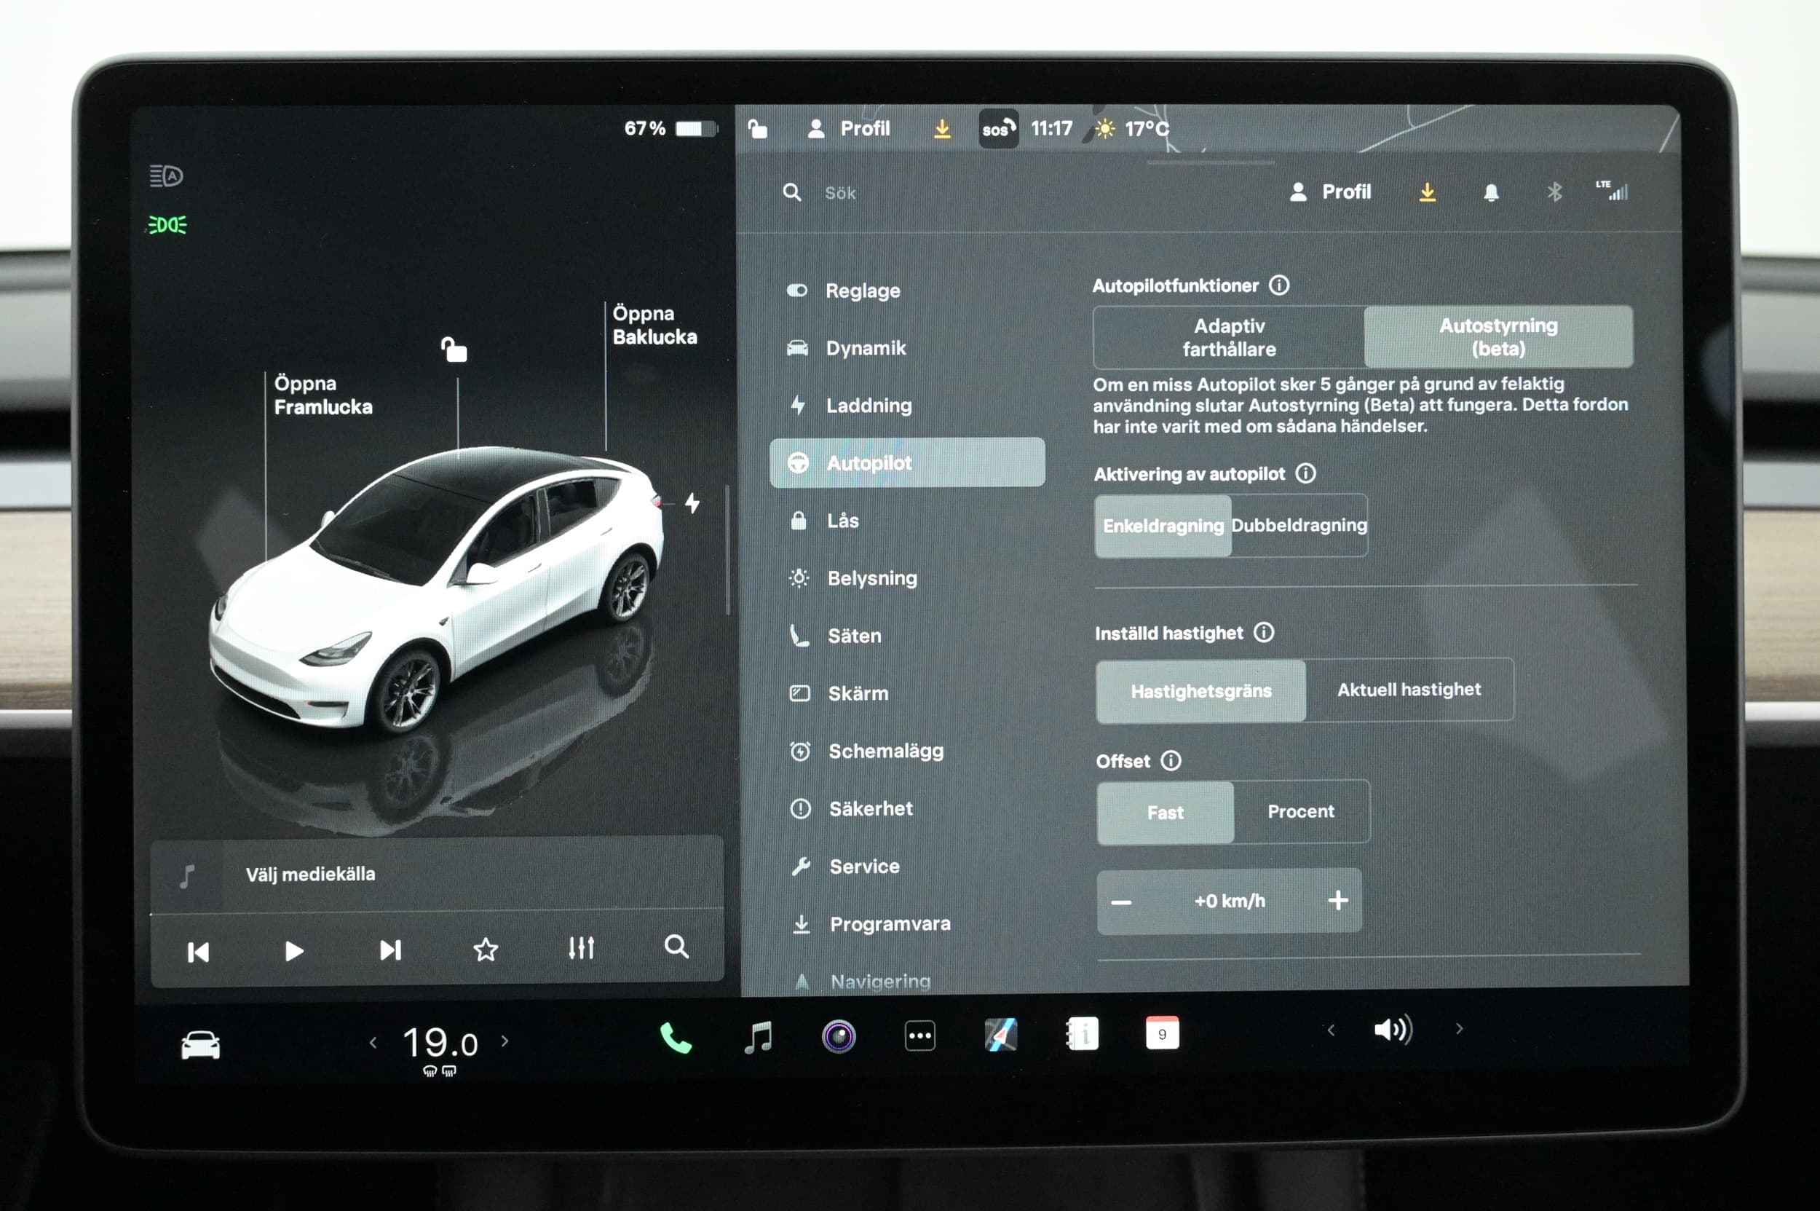Viewport: 1820px width, 1211px height.
Task: Tap the SOS status icon
Action: (x=998, y=129)
